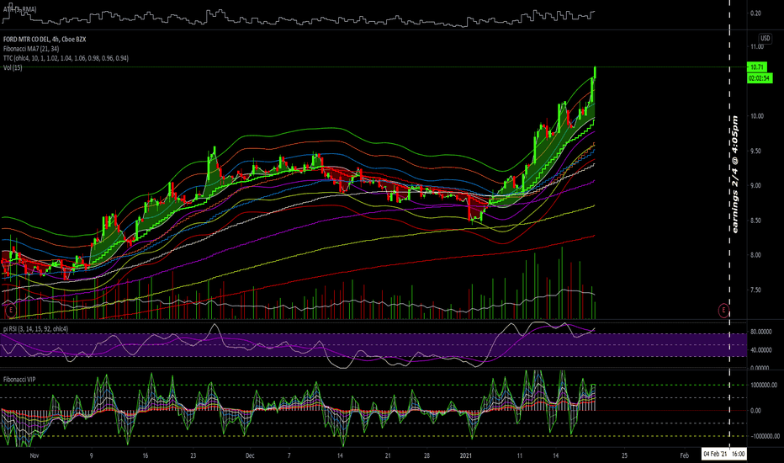Select the TTC indicator legend line
Screen dimensions: 784x463
pos(66,58)
